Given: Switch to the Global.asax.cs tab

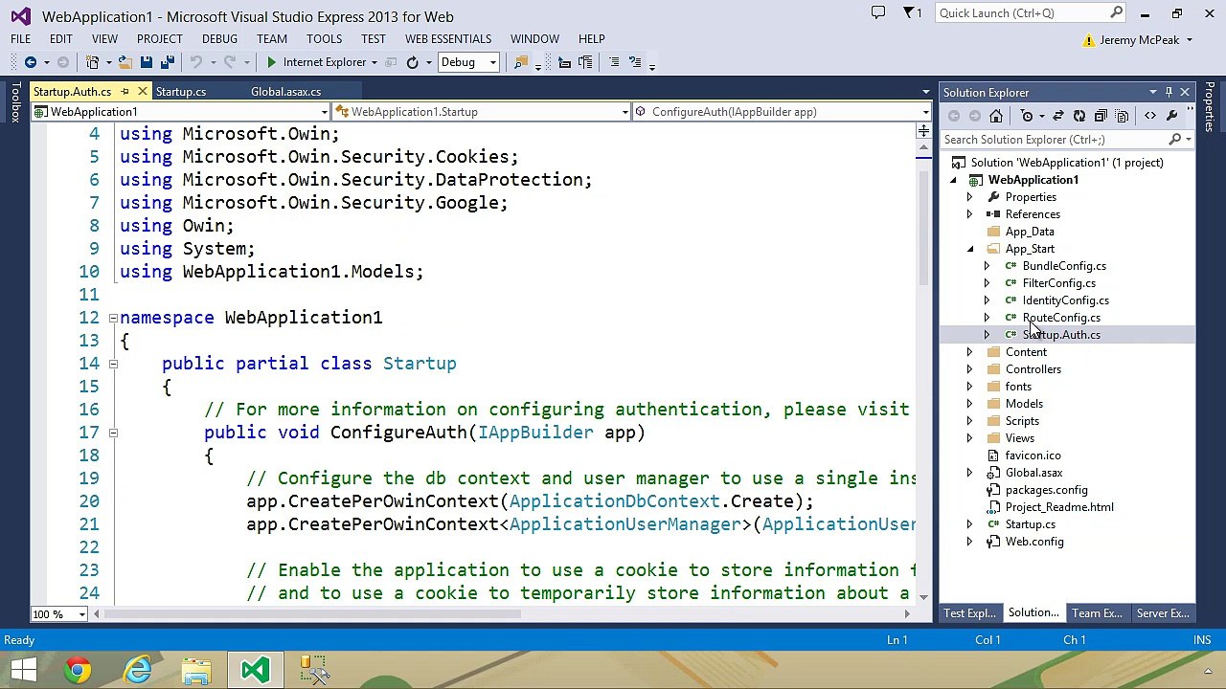Looking at the screenshot, I should pos(285,92).
